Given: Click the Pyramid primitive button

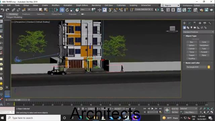Looking at the screenshot, I should click(204, 52).
